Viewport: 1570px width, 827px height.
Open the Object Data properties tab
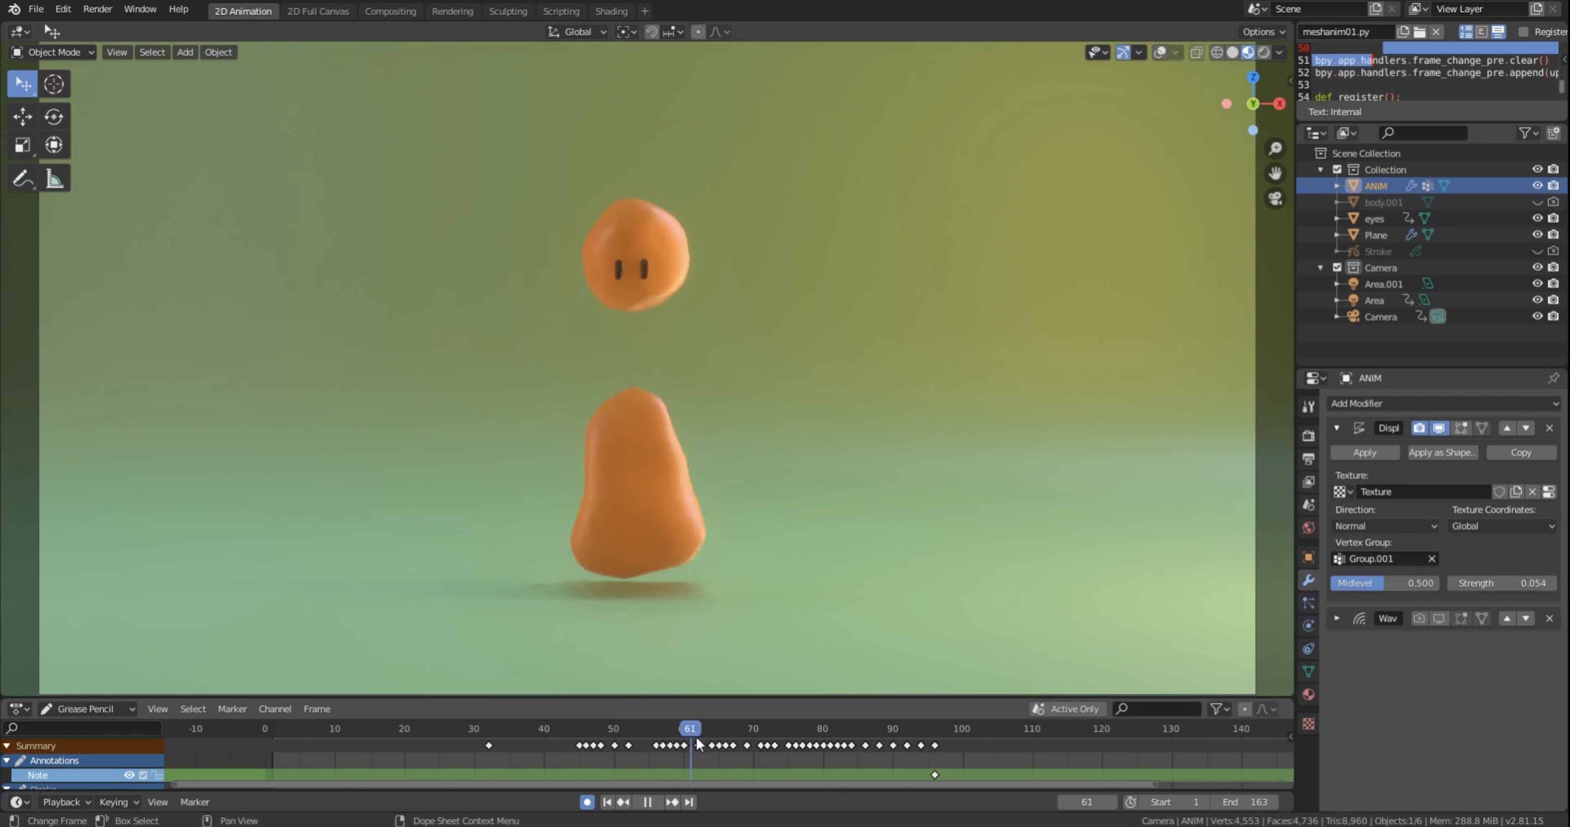(x=1308, y=671)
